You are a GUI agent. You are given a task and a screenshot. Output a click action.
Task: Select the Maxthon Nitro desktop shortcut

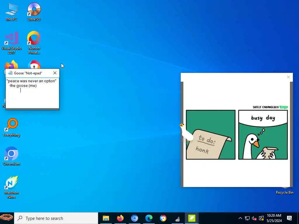[x=11, y=187]
